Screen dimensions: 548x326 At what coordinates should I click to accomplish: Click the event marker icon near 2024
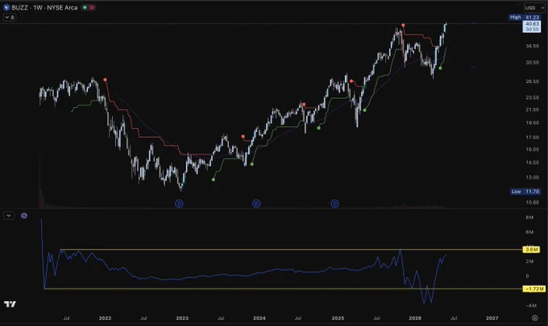coord(256,204)
